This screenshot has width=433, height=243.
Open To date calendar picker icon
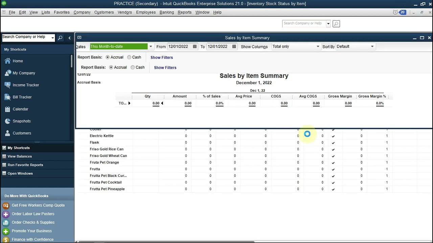point(234,47)
